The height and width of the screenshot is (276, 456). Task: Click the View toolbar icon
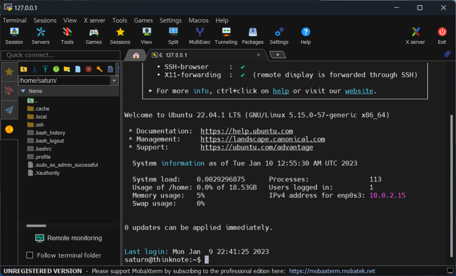(147, 36)
